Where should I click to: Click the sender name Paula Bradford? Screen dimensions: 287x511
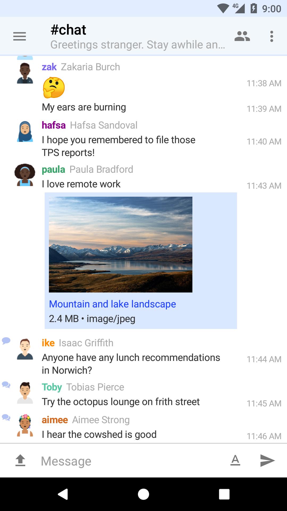101,169
